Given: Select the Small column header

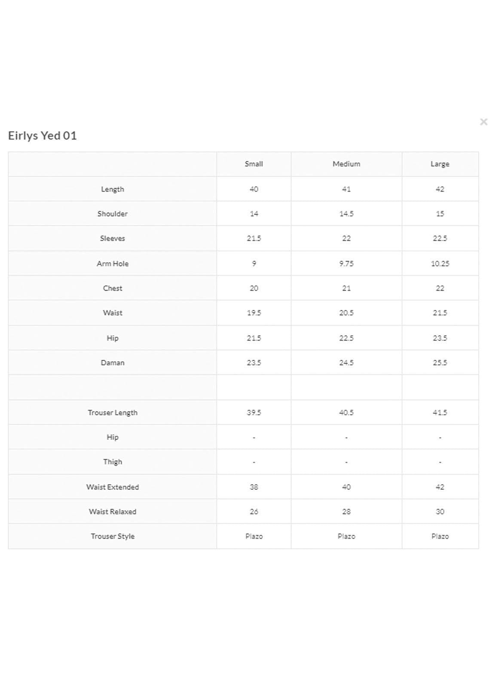Looking at the screenshot, I should (254, 164).
